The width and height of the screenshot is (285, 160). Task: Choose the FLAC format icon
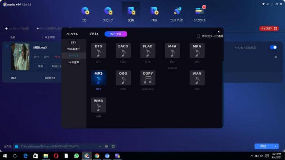pos(148,50)
